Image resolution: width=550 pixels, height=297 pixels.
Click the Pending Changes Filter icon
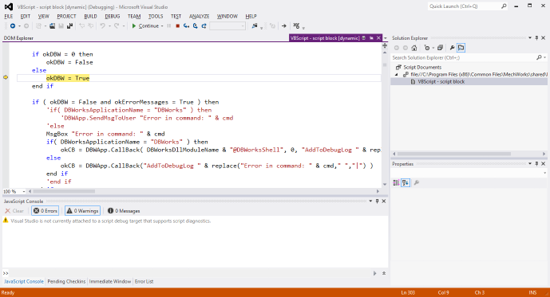coord(426,48)
